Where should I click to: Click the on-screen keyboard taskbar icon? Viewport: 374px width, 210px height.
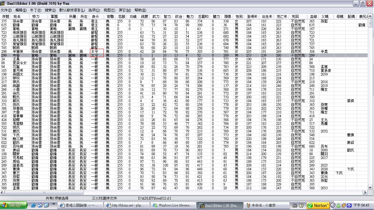pos(295,205)
